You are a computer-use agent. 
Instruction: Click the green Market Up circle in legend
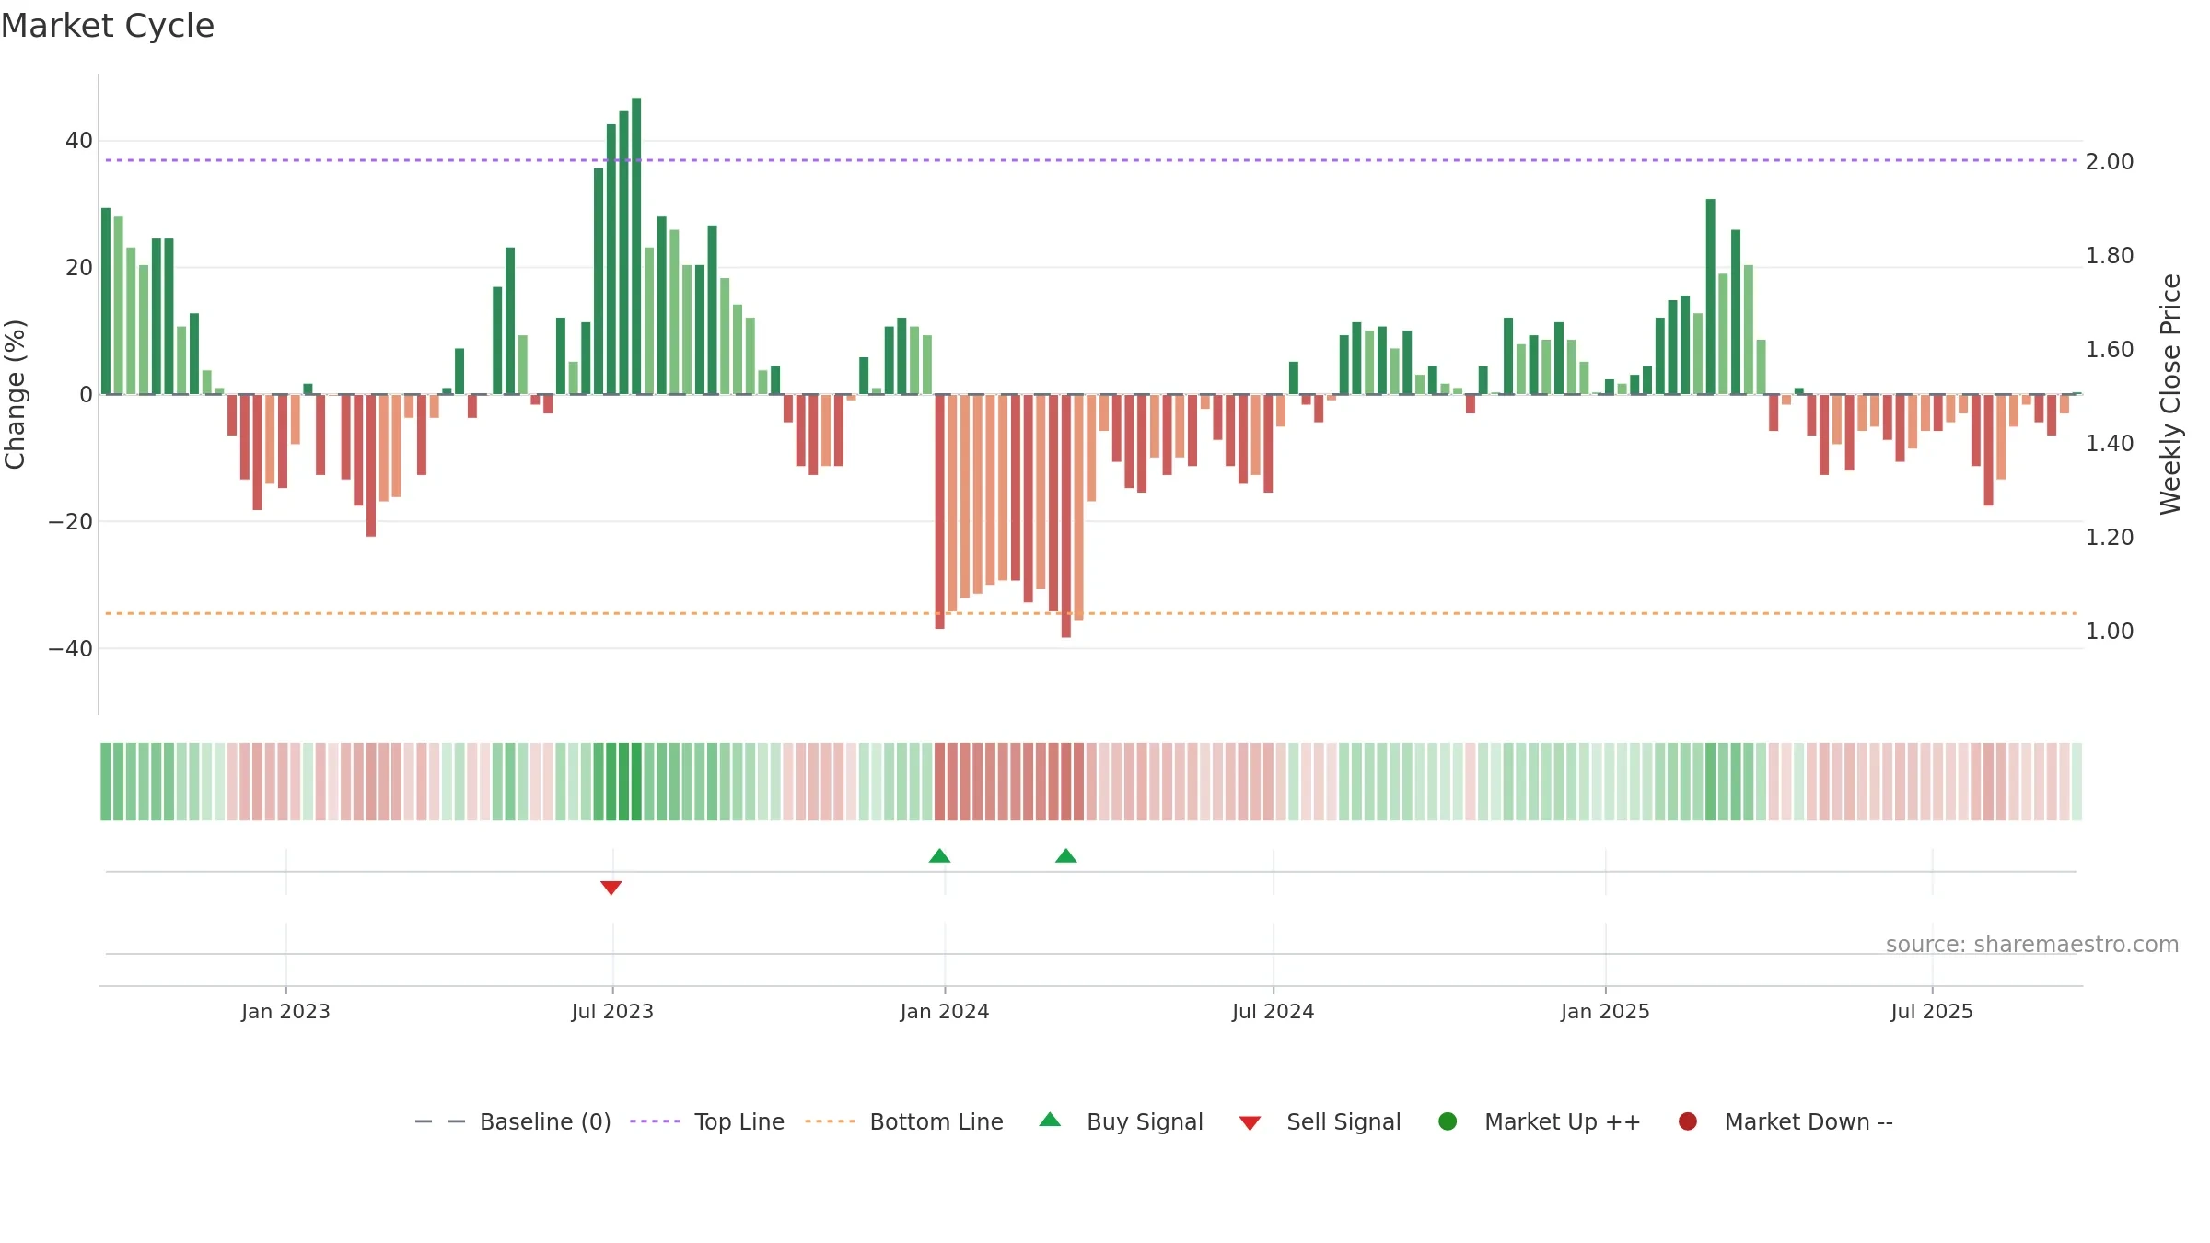[x=1448, y=1121]
